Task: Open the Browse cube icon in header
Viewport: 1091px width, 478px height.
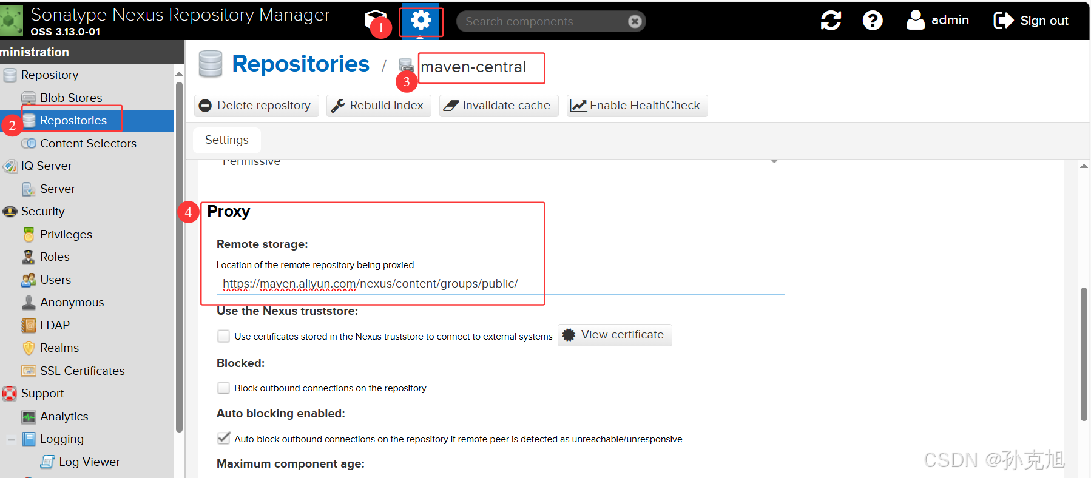Action: pyautogui.click(x=376, y=20)
